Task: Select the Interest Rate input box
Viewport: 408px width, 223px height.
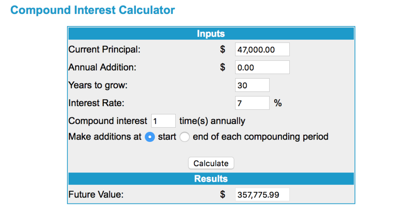Action: [252, 103]
